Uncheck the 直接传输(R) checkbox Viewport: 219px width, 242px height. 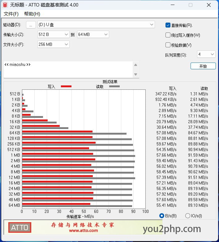click(x=168, y=25)
